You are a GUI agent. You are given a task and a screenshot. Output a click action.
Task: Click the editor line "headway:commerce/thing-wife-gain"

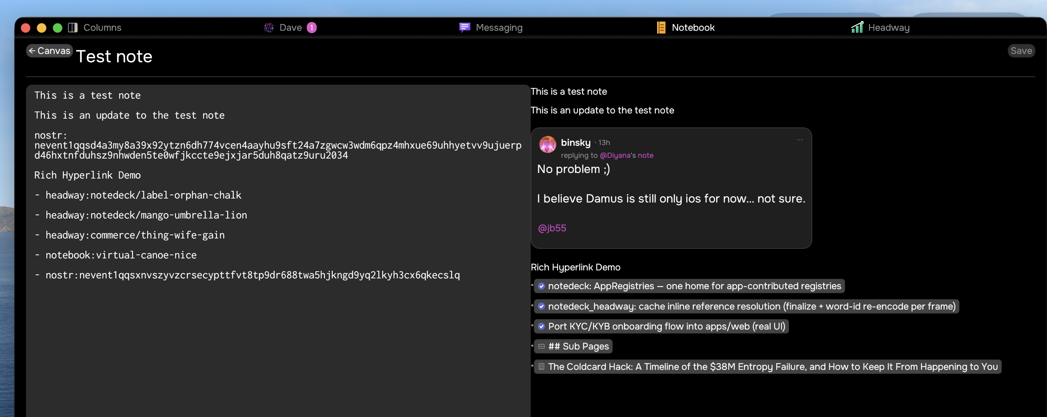(135, 235)
